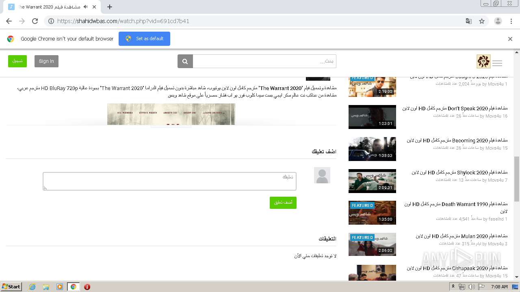Click red Opera-style taskbar icon
The width and height of the screenshot is (520, 292).
87,287
